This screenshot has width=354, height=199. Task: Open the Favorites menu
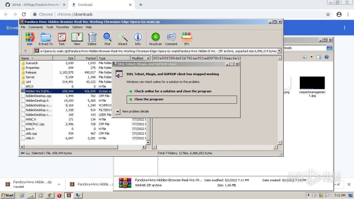[x=63, y=27]
